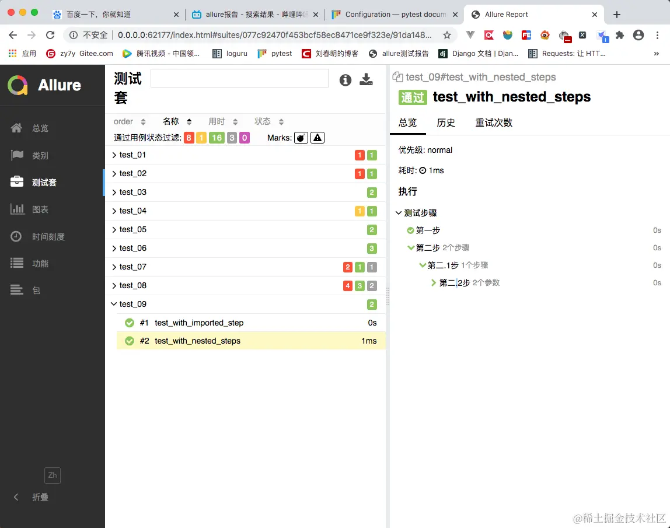Open the 功能 behaviors list icon
Screen dimensions: 670x528
tap(17, 263)
